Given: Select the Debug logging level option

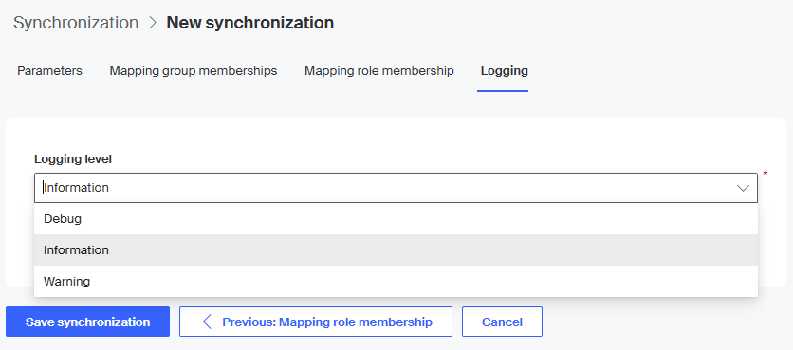Looking at the screenshot, I should coord(396,219).
